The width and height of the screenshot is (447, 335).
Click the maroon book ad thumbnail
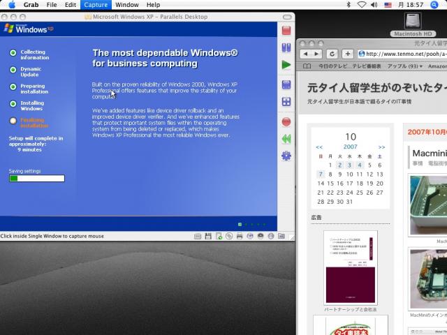click(x=351, y=268)
